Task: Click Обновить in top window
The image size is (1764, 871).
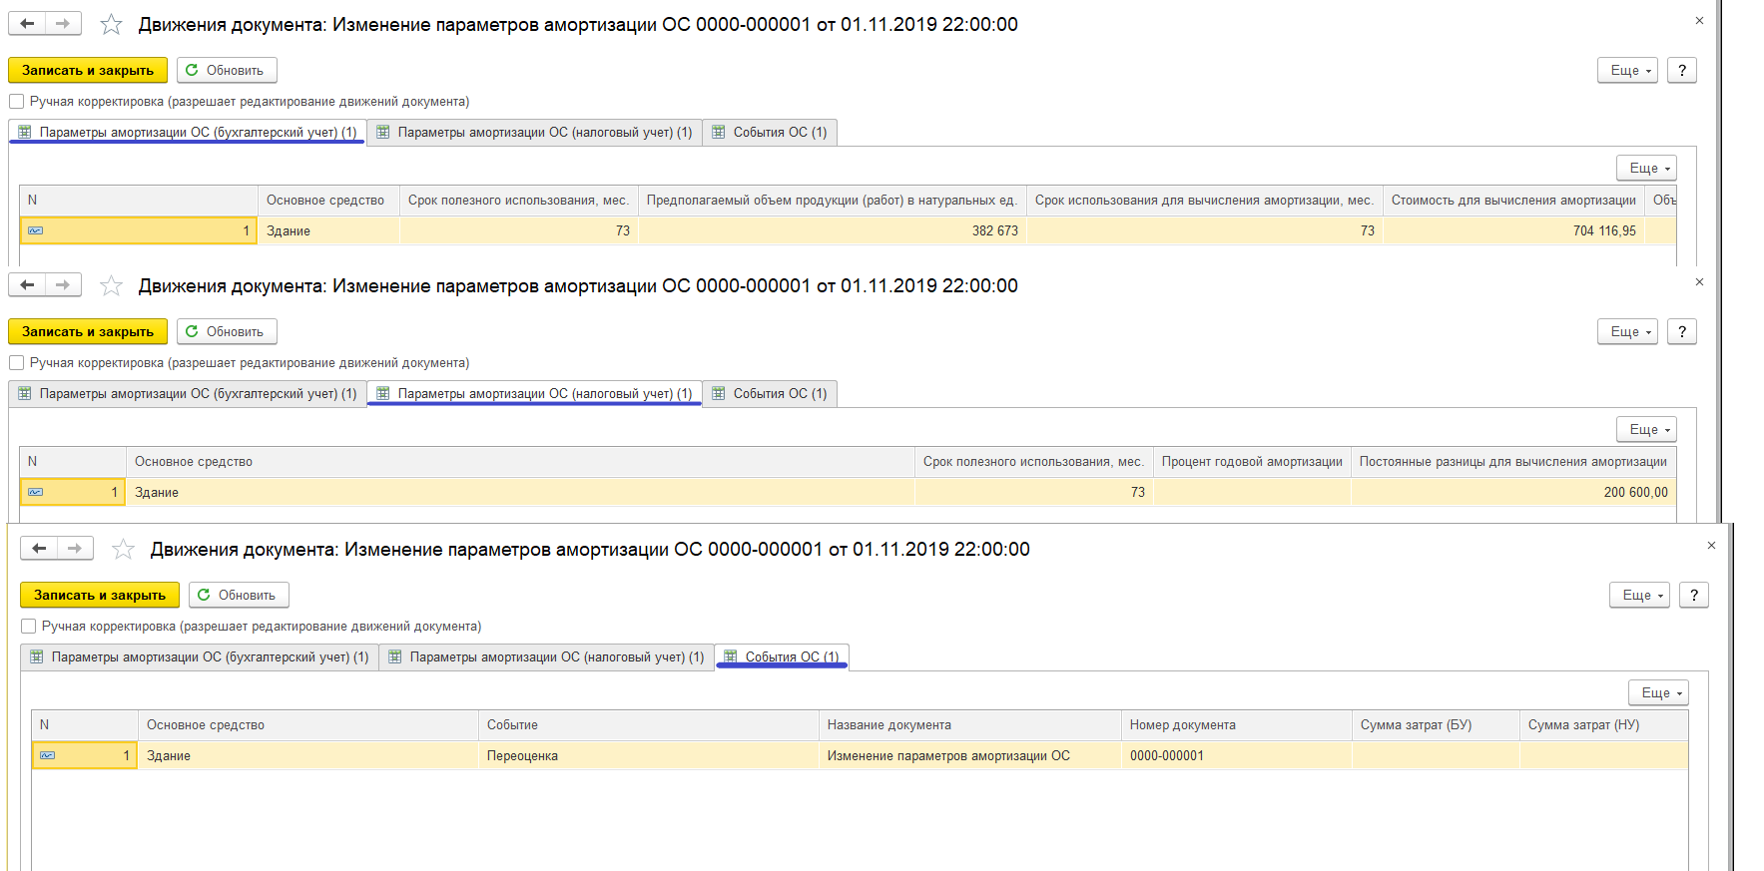Action: [227, 70]
